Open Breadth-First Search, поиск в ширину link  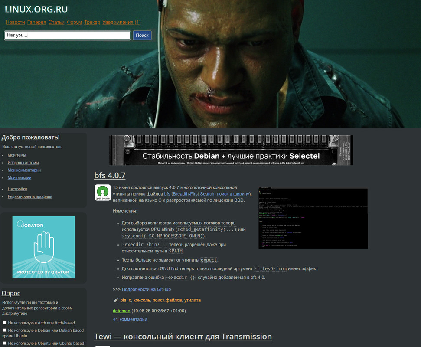[x=211, y=194]
